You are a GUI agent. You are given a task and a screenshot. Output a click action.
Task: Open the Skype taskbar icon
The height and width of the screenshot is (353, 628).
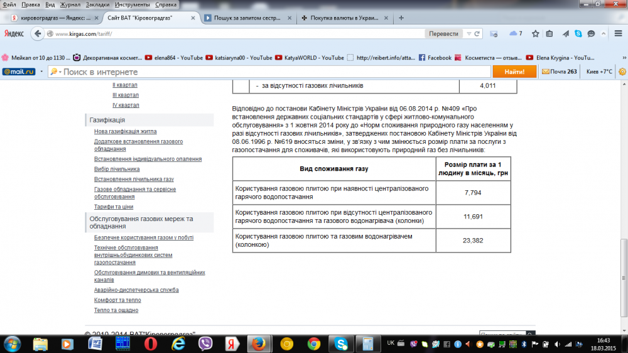click(x=341, y=344)
